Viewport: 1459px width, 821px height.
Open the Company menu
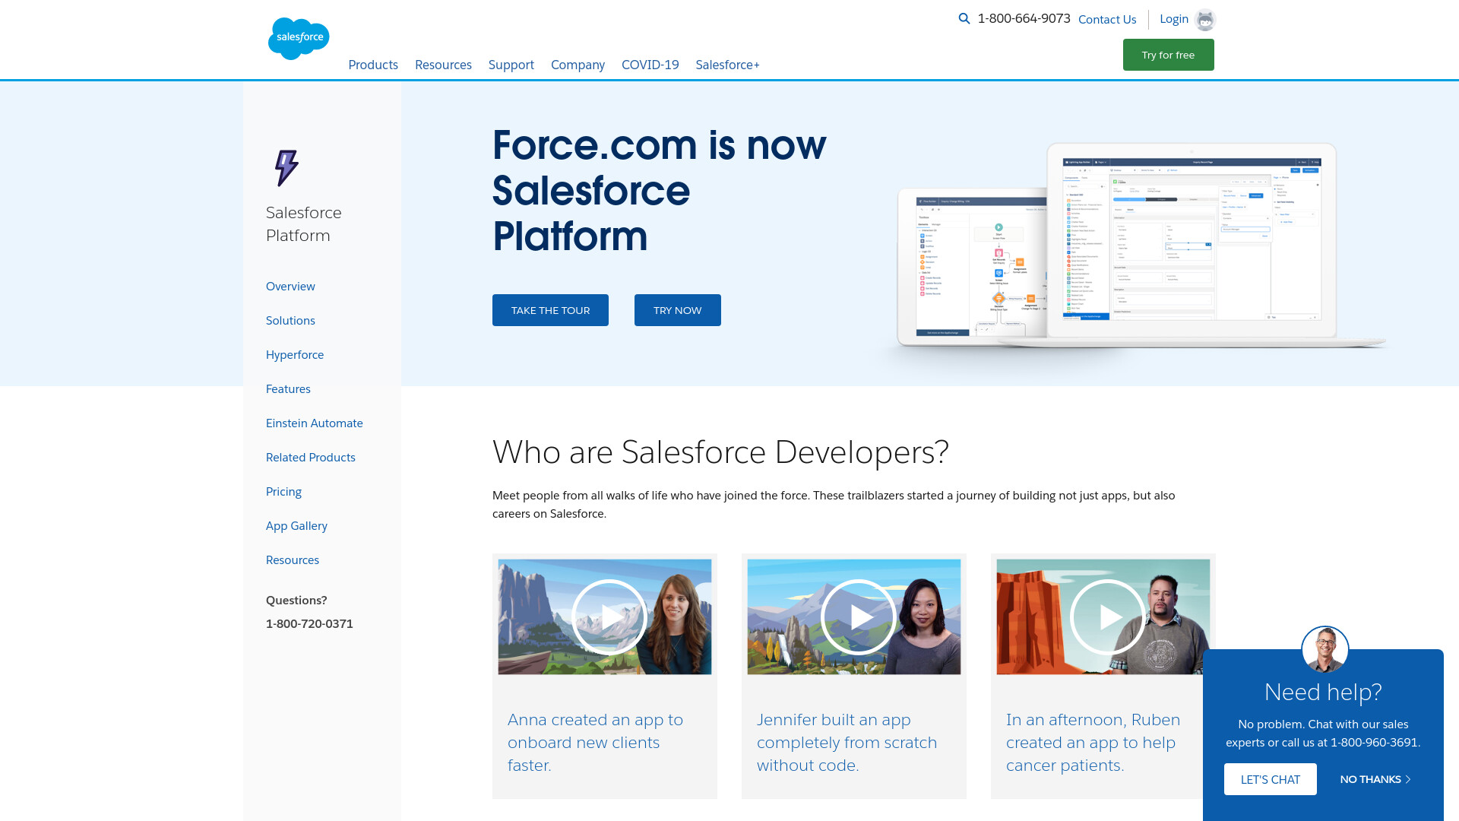click(578, 65)
